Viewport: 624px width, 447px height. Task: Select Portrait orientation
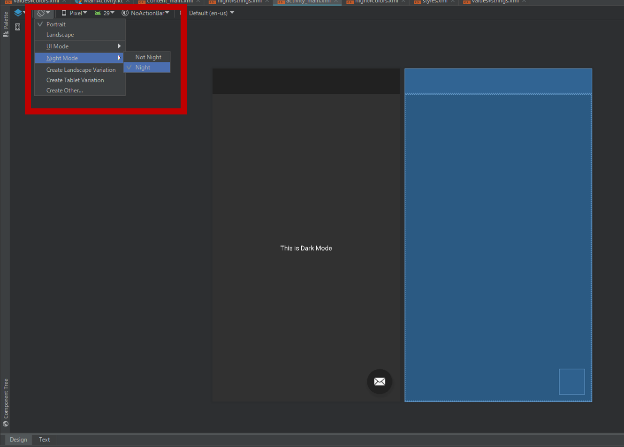click(80, 24)
